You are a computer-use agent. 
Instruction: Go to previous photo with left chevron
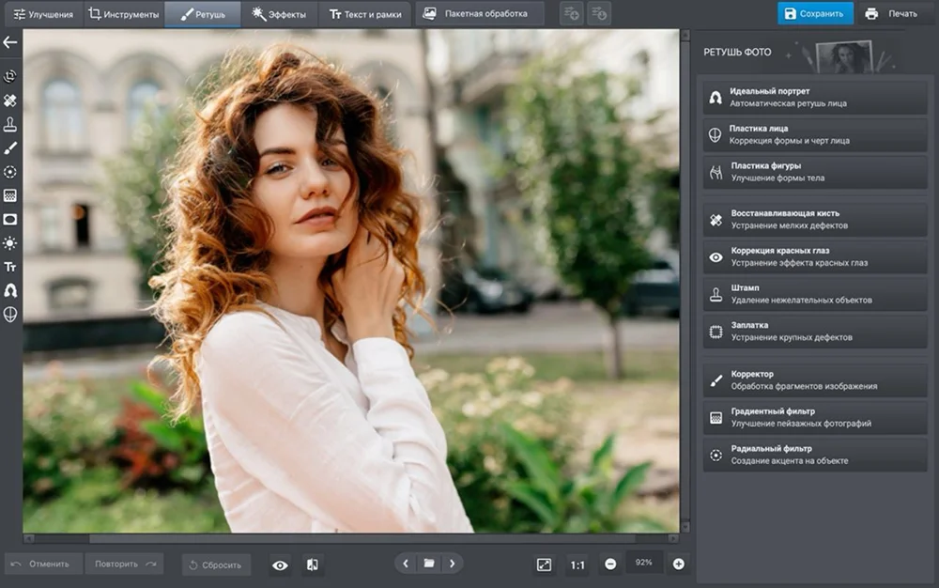pos(406,564)
